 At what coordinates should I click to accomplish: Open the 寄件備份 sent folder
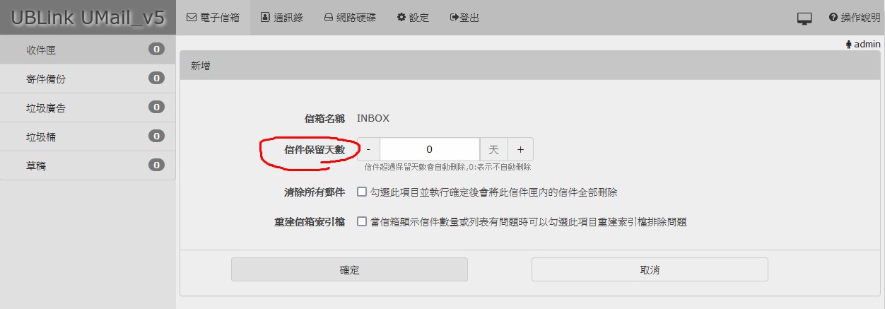coord(46,79)
